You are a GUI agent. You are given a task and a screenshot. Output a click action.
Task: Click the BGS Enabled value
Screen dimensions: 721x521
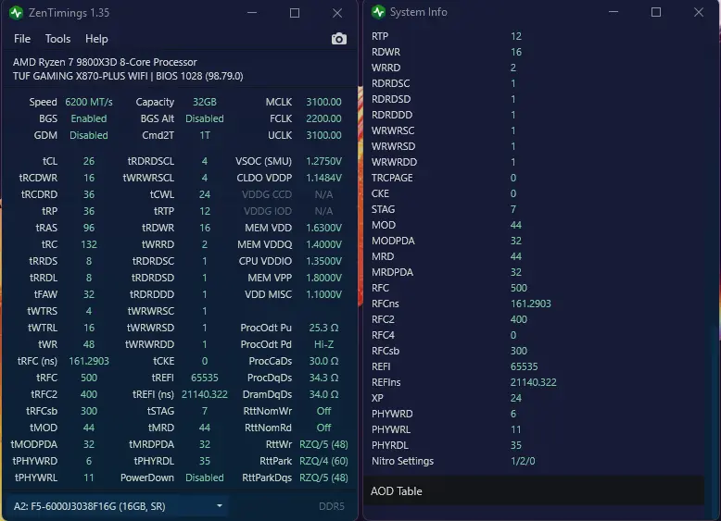point(89,118)
